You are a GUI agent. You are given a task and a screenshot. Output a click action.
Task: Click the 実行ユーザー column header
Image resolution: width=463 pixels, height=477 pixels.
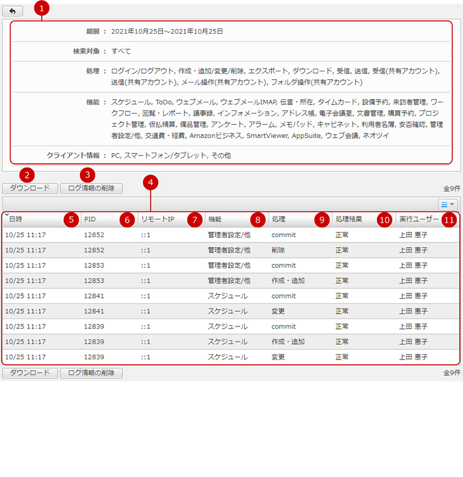click(x=419, y=219)
